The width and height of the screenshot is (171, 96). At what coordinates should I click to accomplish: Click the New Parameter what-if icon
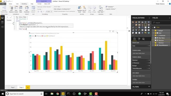click(27, 9)
